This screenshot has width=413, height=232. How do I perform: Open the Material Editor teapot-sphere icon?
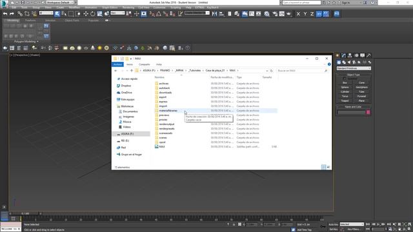tap(267, 14)
